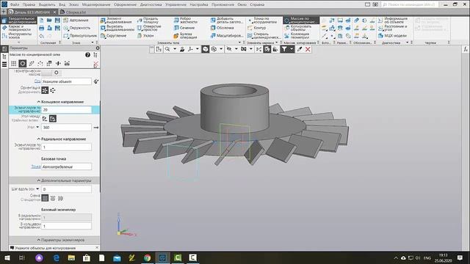470x264 pixels.
Task: Open the Справка menu
Action: pyautogui.click(x=257, y=4)
